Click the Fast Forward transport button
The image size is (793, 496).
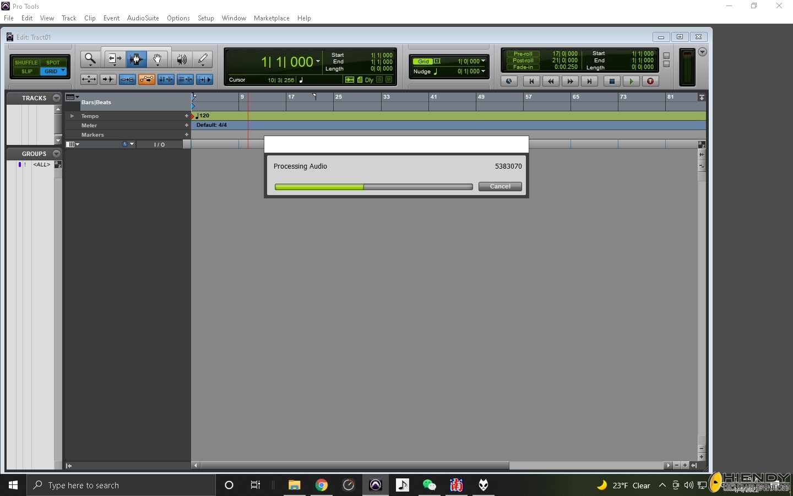(x=570, y=81)
